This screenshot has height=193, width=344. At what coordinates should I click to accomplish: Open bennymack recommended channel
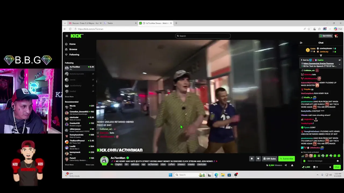pos(80,153)
